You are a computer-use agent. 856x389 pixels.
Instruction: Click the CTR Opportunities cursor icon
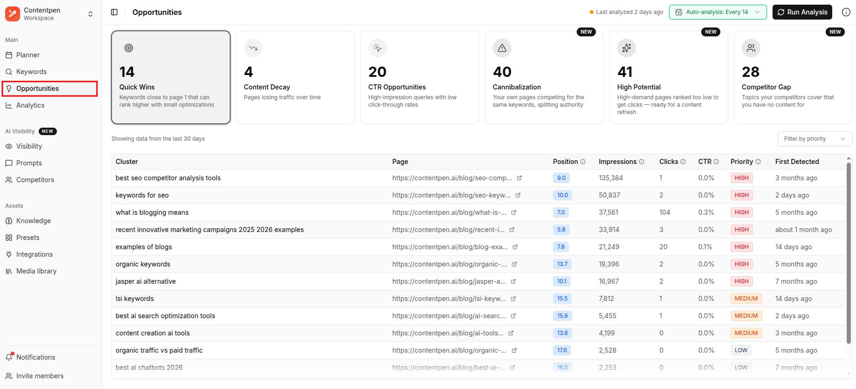[x=378, y=48]
